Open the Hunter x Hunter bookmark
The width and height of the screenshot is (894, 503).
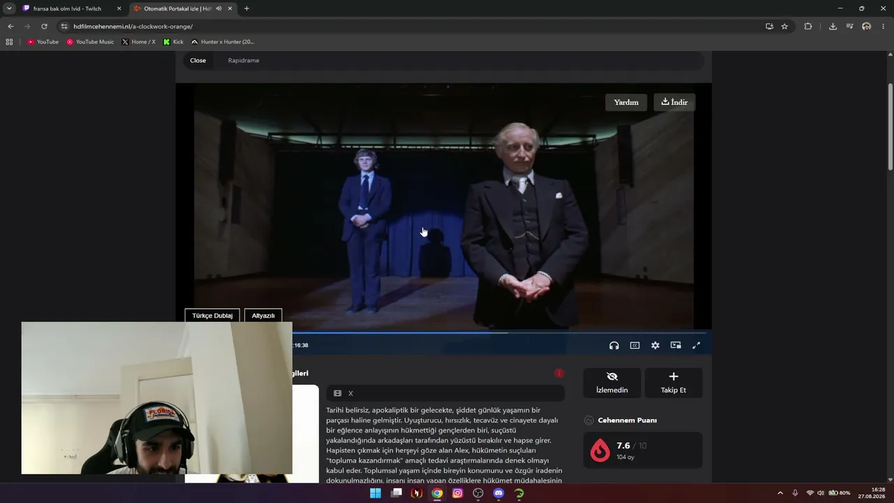pyautogui.click(x=222, y=42)
